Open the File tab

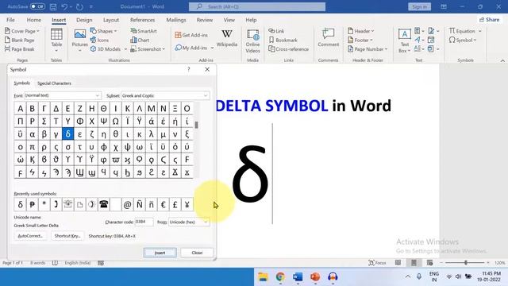(x=10, y=20)
